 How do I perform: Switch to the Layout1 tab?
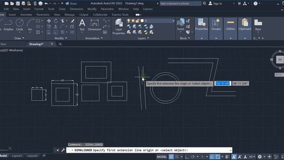tap(17, 156)
